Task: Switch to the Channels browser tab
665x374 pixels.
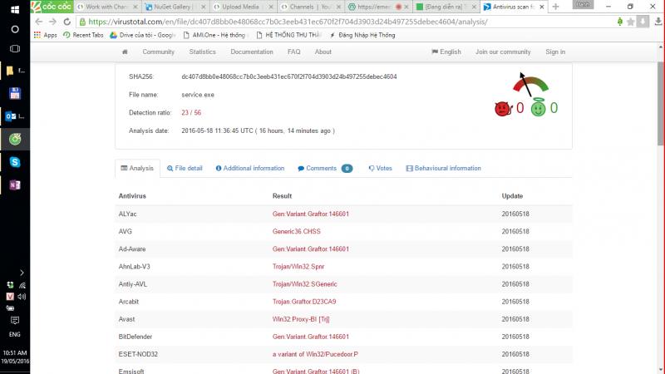Action: tap(310, 7)
